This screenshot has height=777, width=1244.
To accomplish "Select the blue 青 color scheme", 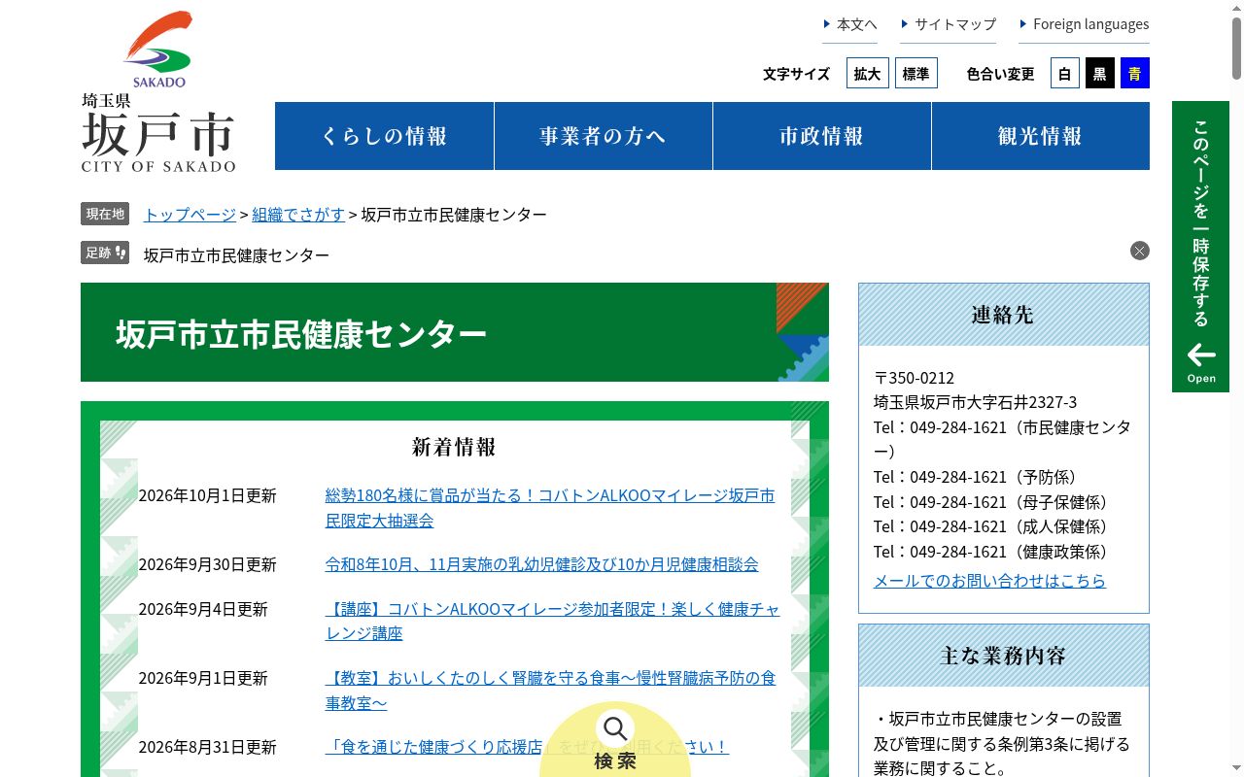I will [1135, 74].
